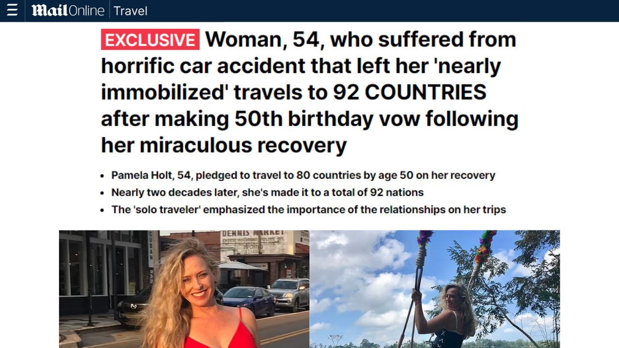Click the bullet about Pamela Holt's pledge
619x348 pixels.
(x=303, y=175)
